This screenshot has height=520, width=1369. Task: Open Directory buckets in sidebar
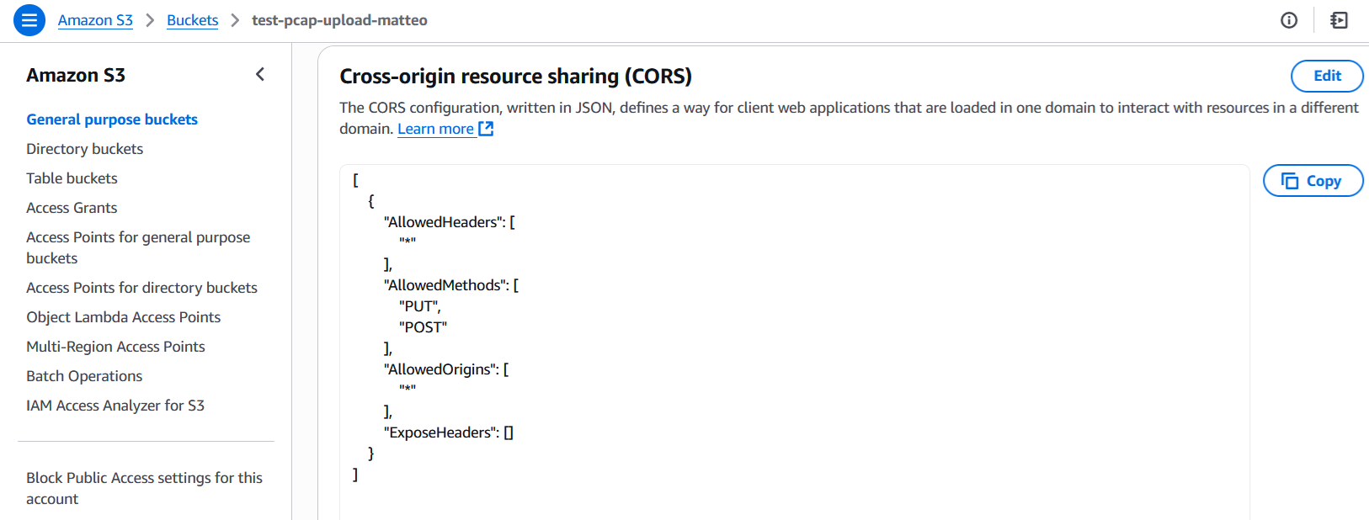click(84, 149)
